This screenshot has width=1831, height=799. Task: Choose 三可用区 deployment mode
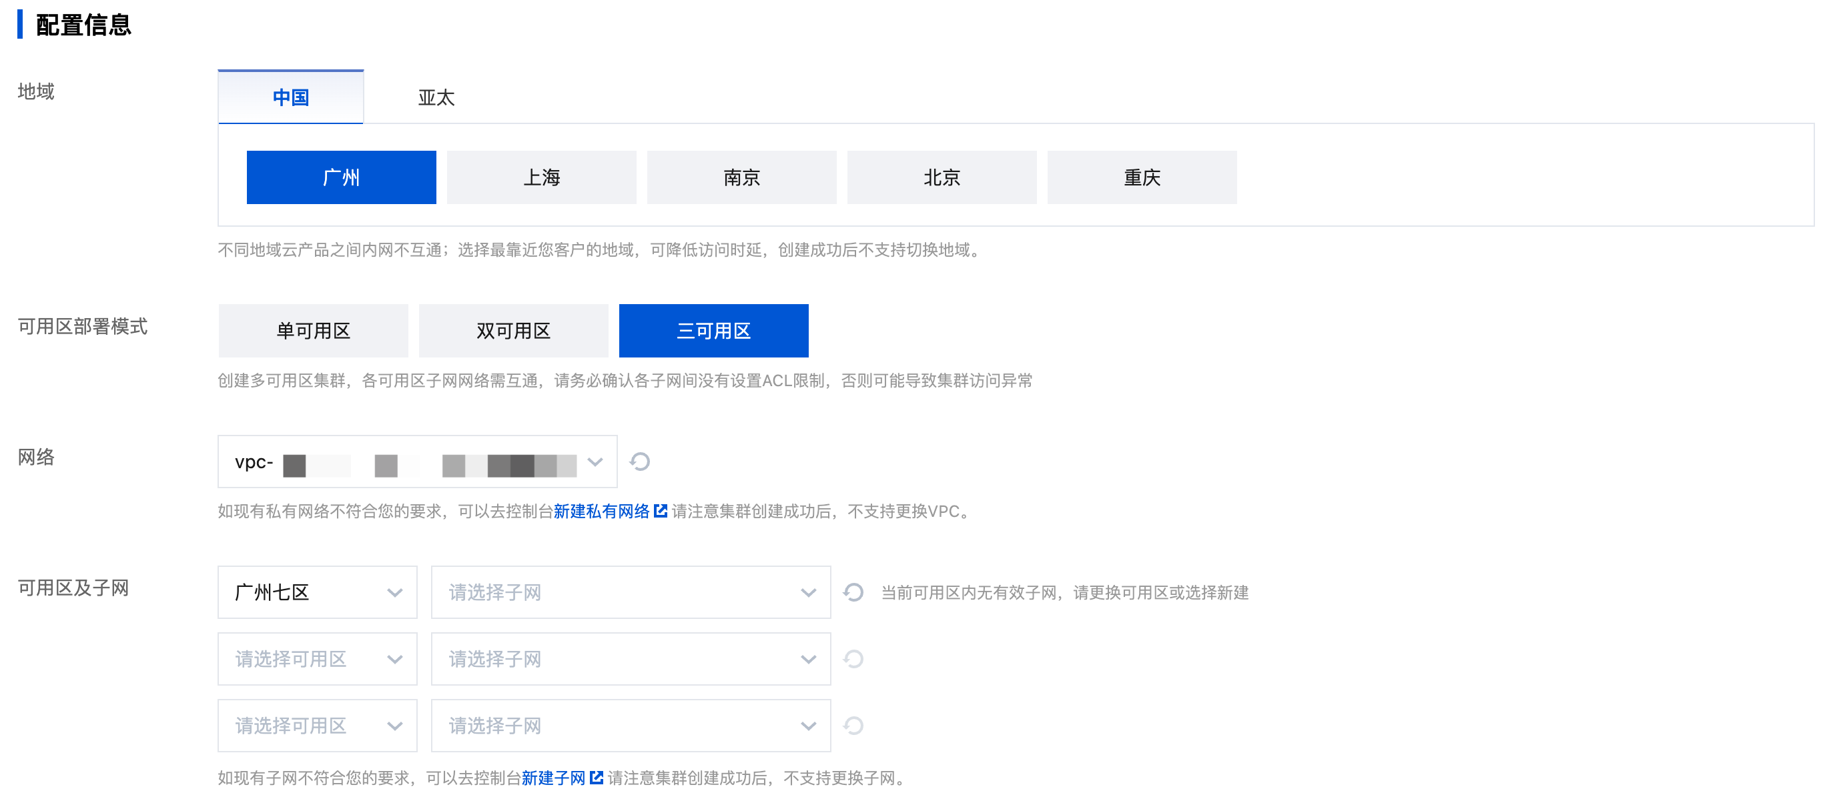pos(713,331)
